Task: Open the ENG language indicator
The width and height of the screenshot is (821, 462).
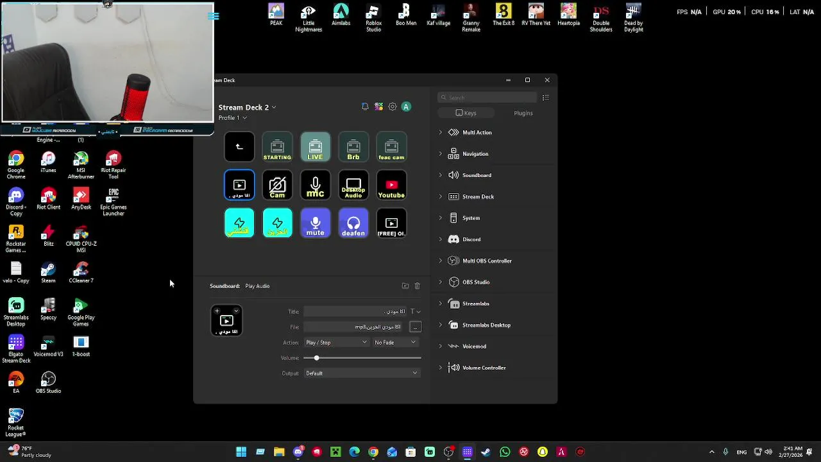Action: [x=741, y=452]
